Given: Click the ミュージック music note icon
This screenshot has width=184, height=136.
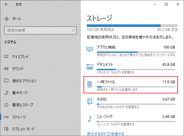Looking at the screenshot, I should [90, 119].
